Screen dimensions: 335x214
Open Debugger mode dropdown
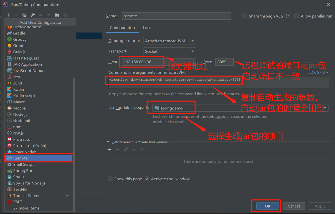(169, 41)
